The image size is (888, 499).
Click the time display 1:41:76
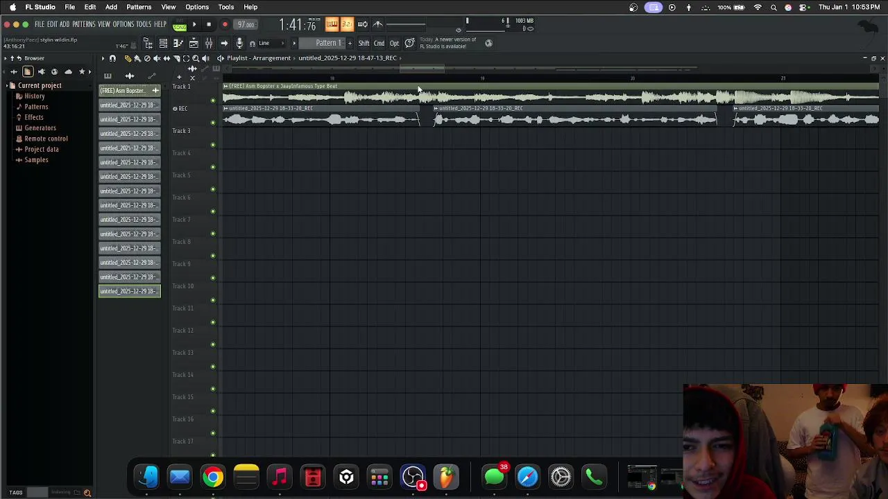click(x=298, y=25)
